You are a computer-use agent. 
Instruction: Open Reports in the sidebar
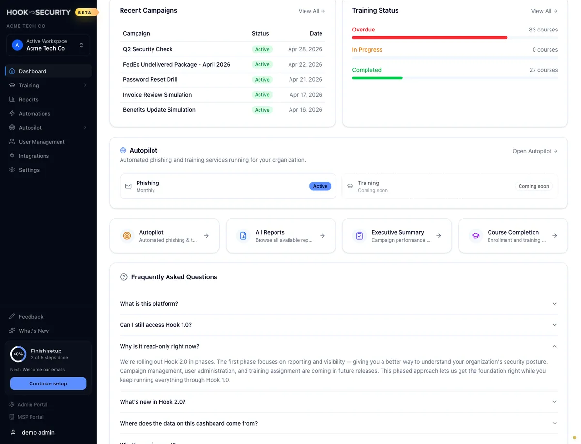click(48, 99)
